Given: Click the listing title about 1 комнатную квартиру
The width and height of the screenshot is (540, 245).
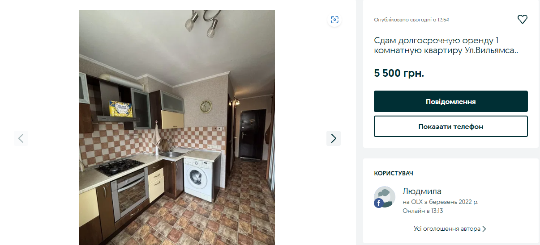Looking at the screenshot, I should tap(446, 46).
